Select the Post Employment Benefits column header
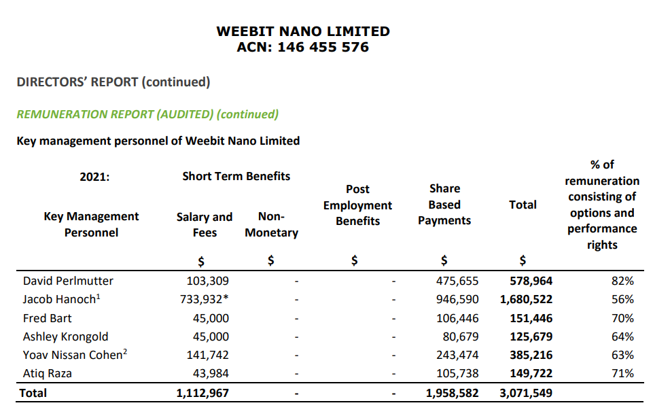The height and width of the screenshot is (416, 653). pyautogui.click(x=357, y=205)
